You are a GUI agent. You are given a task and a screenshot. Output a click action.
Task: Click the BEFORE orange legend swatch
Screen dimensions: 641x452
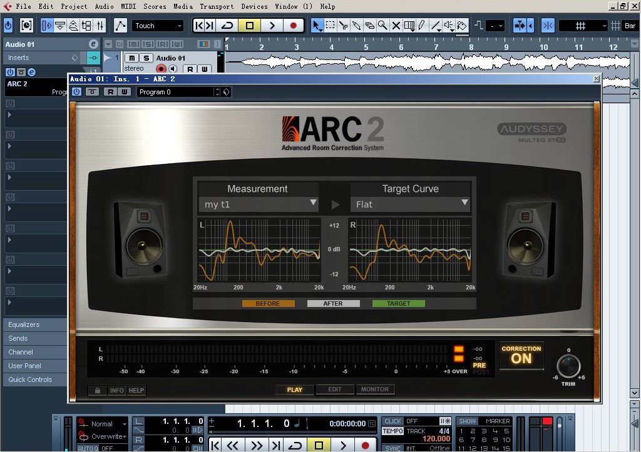[x=268, y=303]
